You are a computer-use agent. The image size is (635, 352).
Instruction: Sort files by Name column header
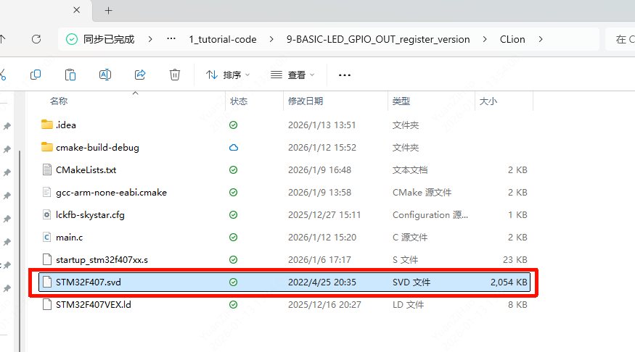[59, 101]
